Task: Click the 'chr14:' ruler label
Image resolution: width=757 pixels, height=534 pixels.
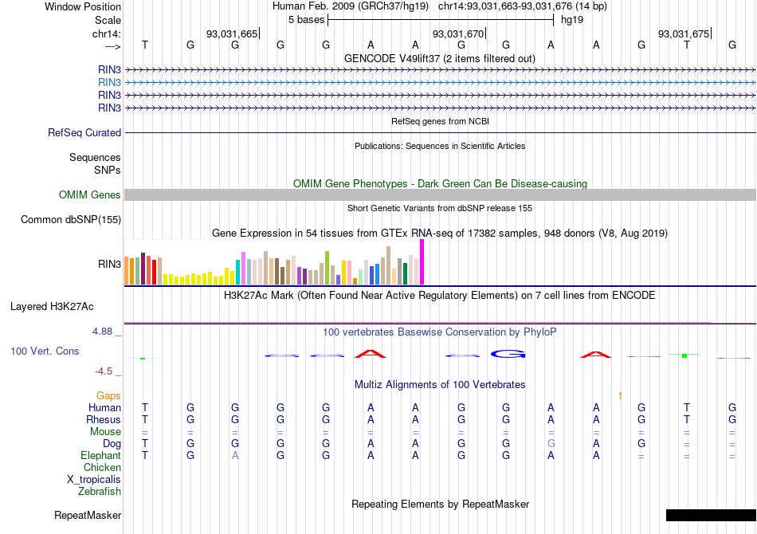Action: point(107,33)
